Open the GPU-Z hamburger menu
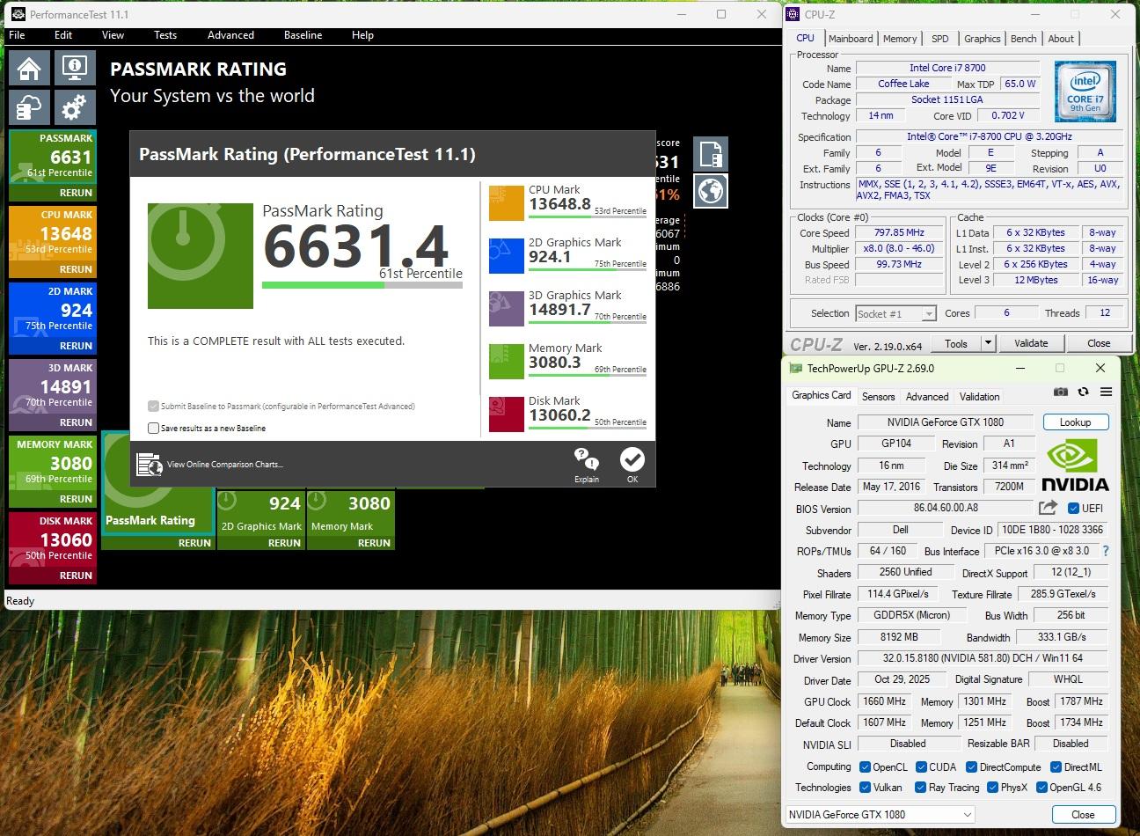Screen dimensions: 1140x836 tap(1106, 392)
